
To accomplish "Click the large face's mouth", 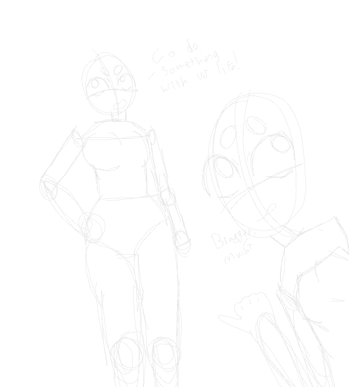I will click(x=270, y=209).
